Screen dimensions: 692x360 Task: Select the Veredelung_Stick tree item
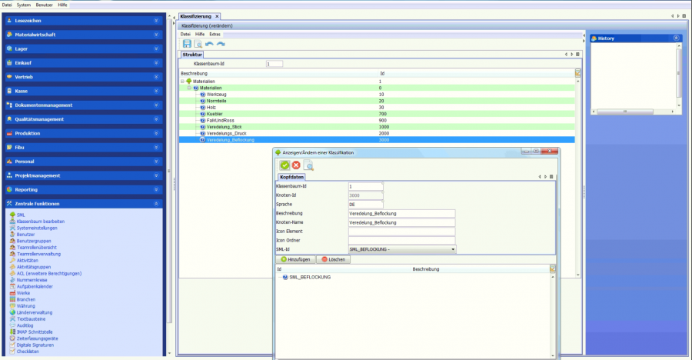pyautogui.click(x=224, y=127)
